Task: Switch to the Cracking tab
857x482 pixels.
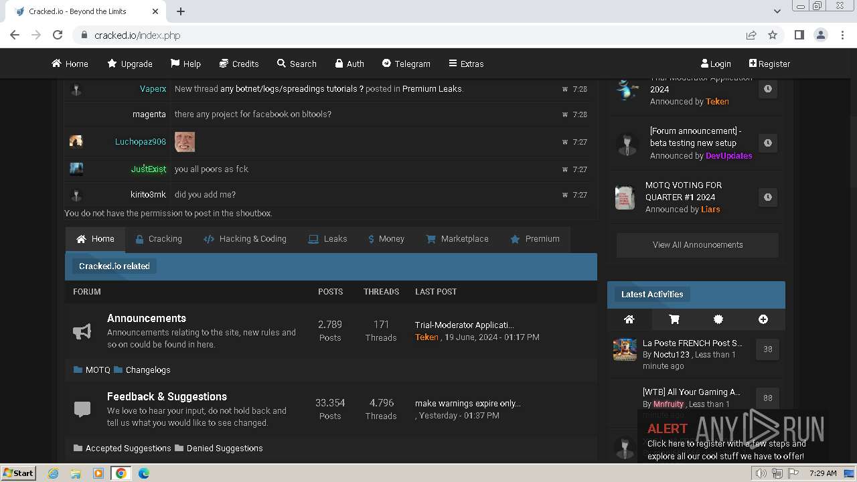Action: point(159,239)
